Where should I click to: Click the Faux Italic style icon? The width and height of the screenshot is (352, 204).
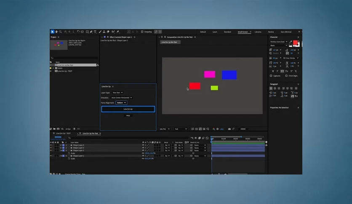click(x=277, y=71)
